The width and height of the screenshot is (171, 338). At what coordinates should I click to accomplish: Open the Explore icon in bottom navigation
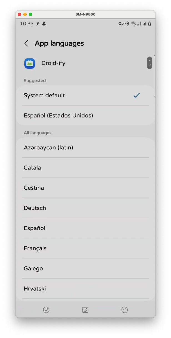click(46, 310)
